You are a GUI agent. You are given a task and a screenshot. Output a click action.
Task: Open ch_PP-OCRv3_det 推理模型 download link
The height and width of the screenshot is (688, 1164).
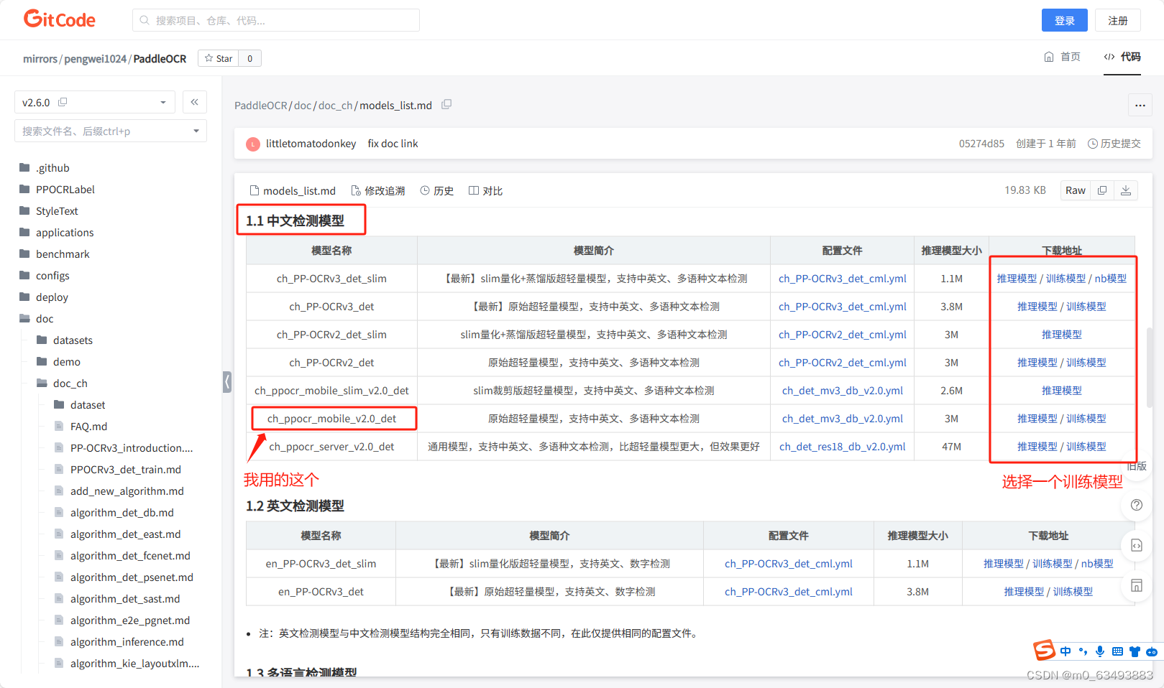pyautogui.click(x=1037, y=307)
